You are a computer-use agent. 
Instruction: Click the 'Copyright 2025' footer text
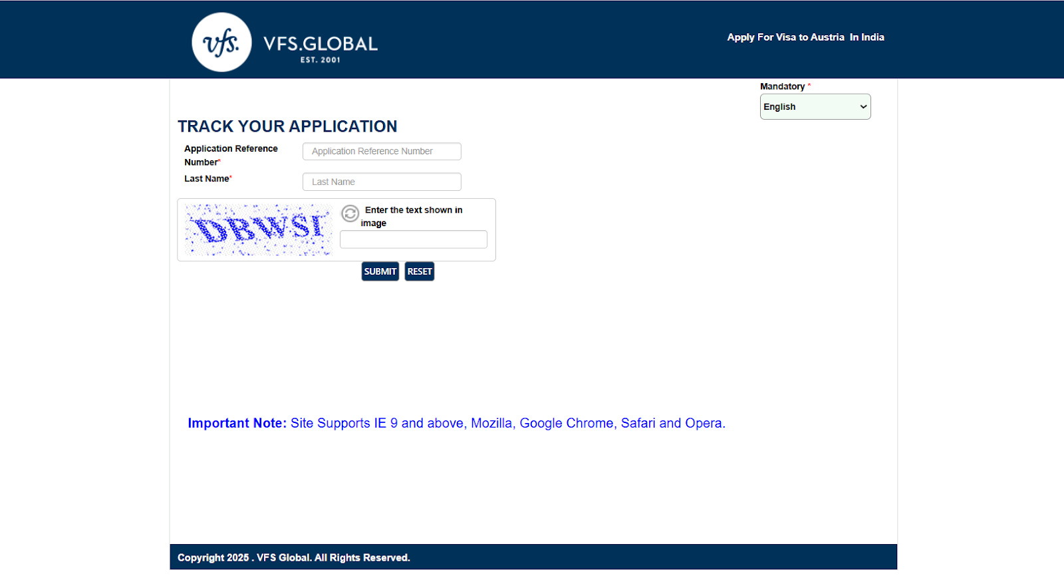(x=294, y=557)
